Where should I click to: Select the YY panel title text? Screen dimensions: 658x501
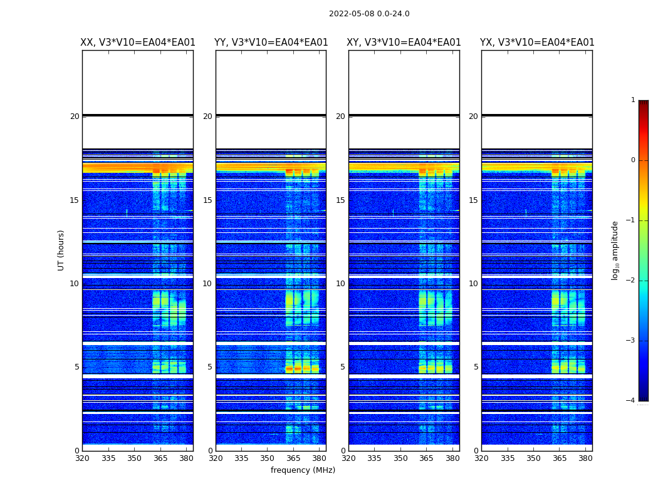(x=271, y=43)
